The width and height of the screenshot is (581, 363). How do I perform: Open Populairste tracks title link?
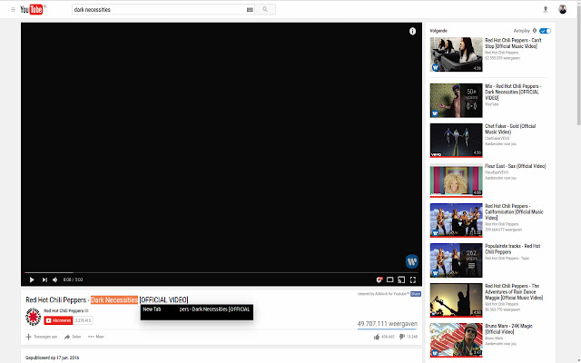[x=513, y=249]
